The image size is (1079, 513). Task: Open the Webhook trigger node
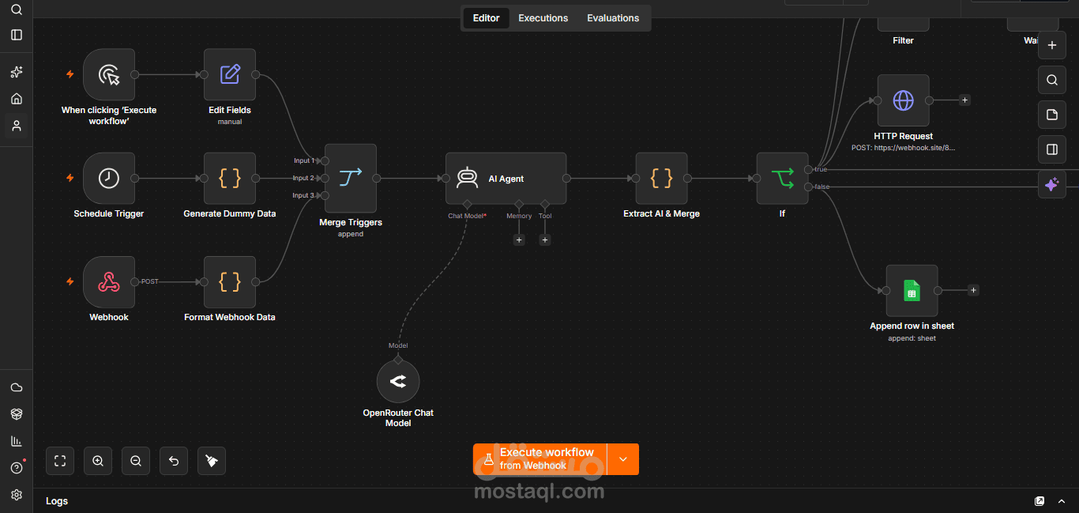[109, 282]
